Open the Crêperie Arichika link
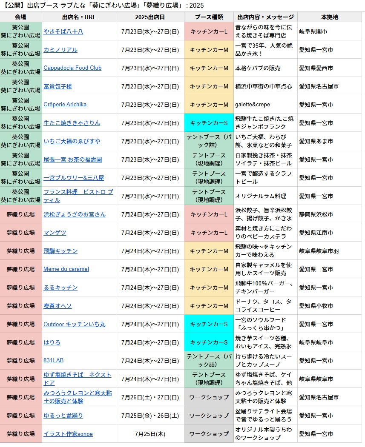Screen dimensions: 365x447 point(65,104)
